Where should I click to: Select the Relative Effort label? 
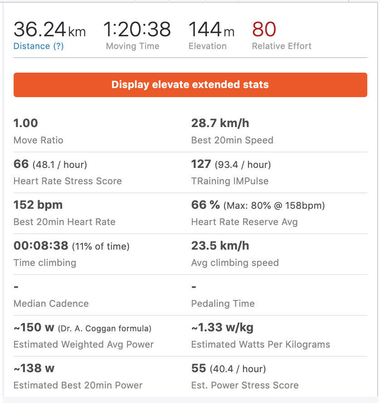point(282,46)
